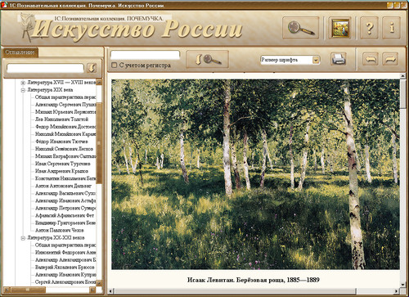Open 'Александр Васильевич Сухово' entry
The width and height of the screenshot is (409, 297).
click(65, 193)
